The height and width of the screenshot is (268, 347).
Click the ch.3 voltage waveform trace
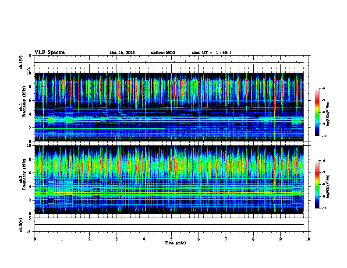[169, 225]
